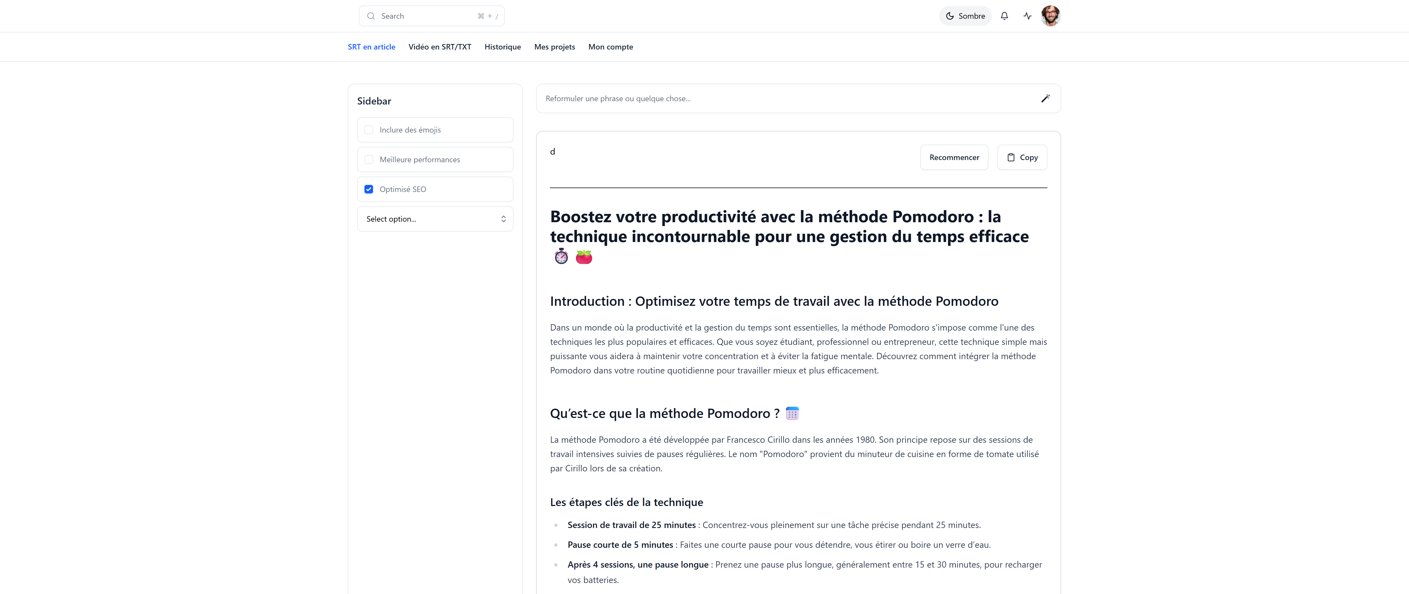Switch to Vidéo en SRT/TXT tab
The width and height of the screenshot is (1409, 594).
pos(440,47)
